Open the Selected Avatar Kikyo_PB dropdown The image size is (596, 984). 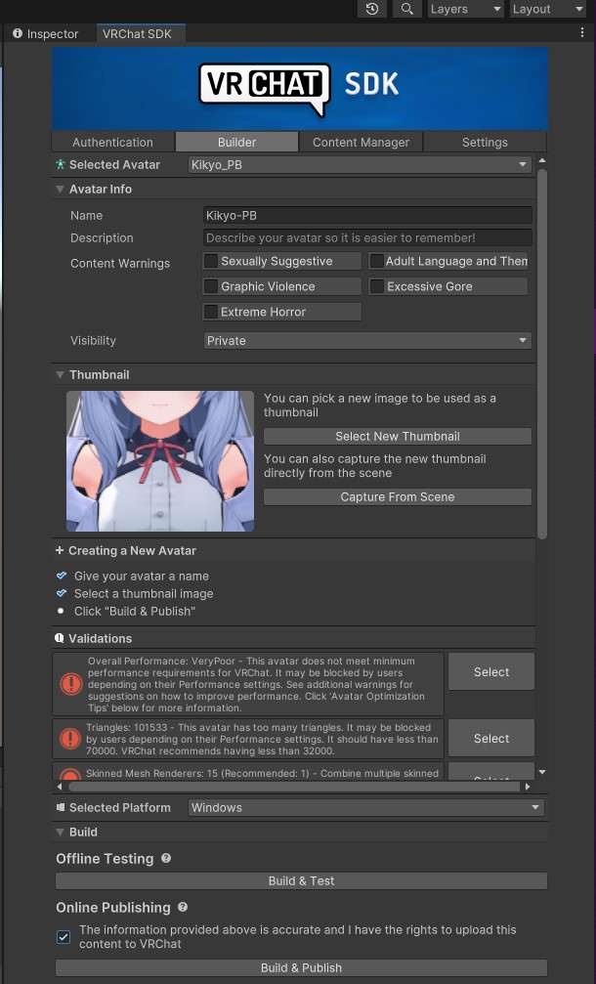[x=360, y=164]
